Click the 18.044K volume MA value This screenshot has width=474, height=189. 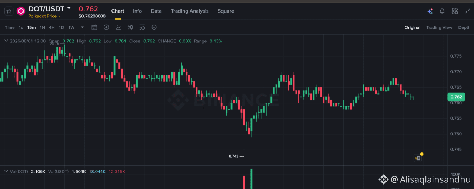(97, 172)
